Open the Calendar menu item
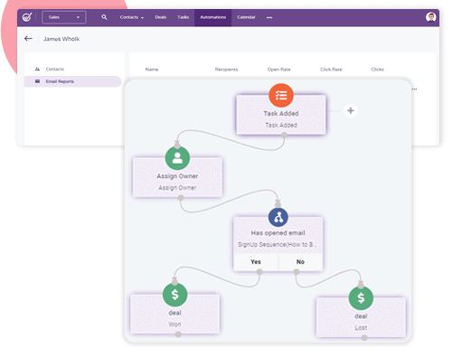The height and width of the screenshot is (357, 462). tap(246, 17)
